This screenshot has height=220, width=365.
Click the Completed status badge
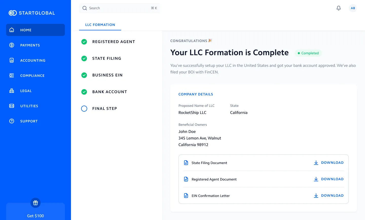click(x=308, y=53)
